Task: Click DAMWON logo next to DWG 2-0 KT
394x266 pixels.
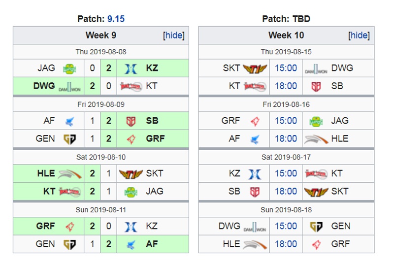Action: click(69, 87)
